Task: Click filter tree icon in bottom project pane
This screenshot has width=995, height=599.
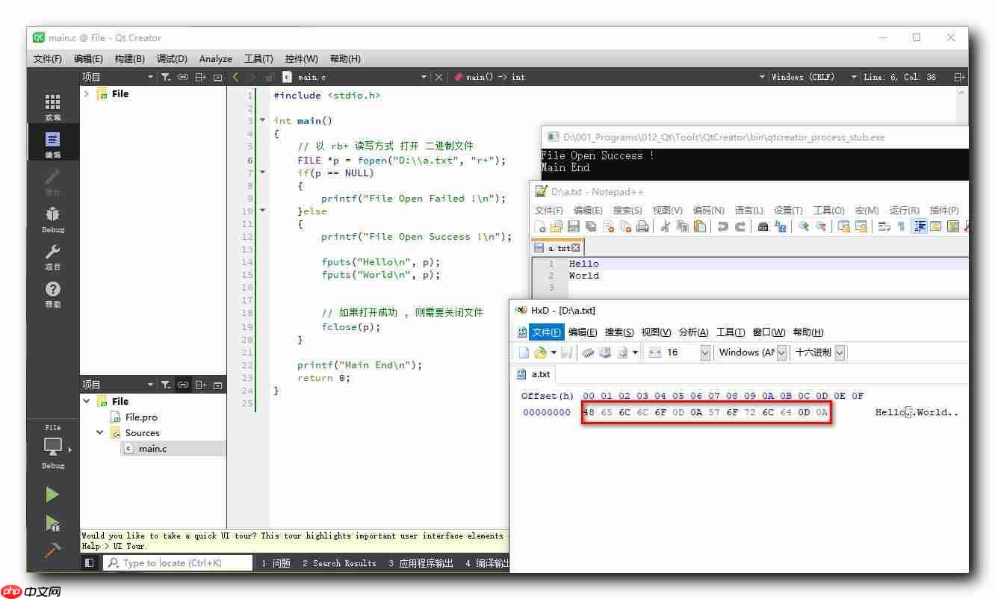Action: [166, 385]
